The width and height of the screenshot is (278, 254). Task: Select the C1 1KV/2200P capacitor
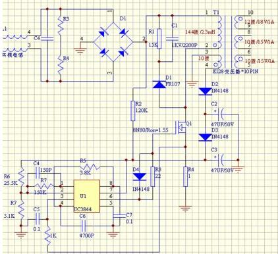173,39
